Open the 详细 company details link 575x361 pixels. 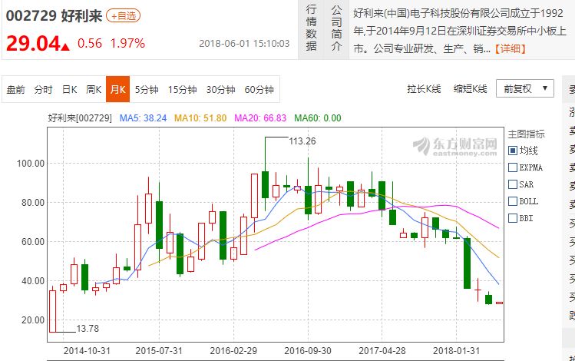point(511,48)
